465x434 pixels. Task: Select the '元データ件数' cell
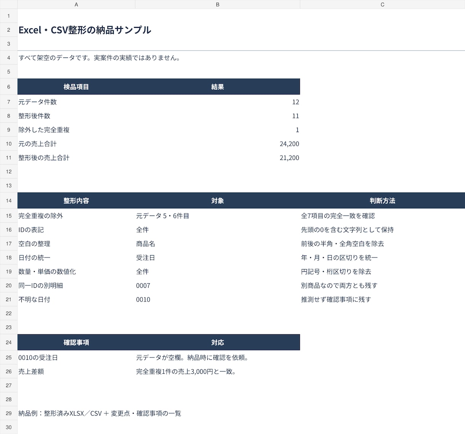[76, 102]
